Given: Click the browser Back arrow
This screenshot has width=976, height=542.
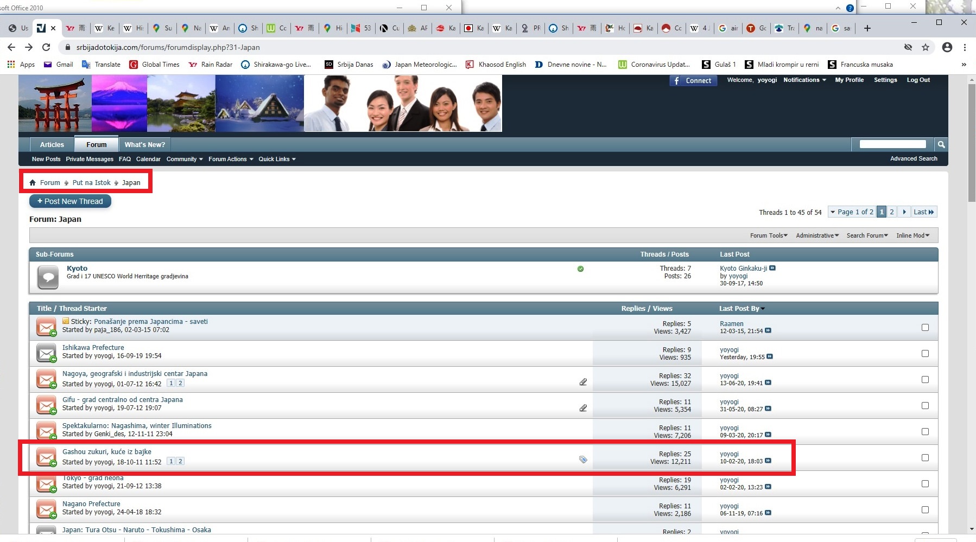Looking at the screenshot, I should click(x=11, y=47).
